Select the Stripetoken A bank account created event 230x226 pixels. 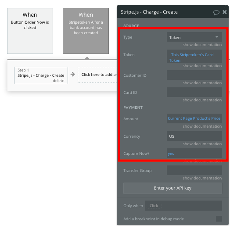click(86, 31)
